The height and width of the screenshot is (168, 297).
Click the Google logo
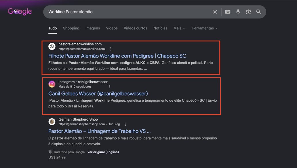pos(20,11)
